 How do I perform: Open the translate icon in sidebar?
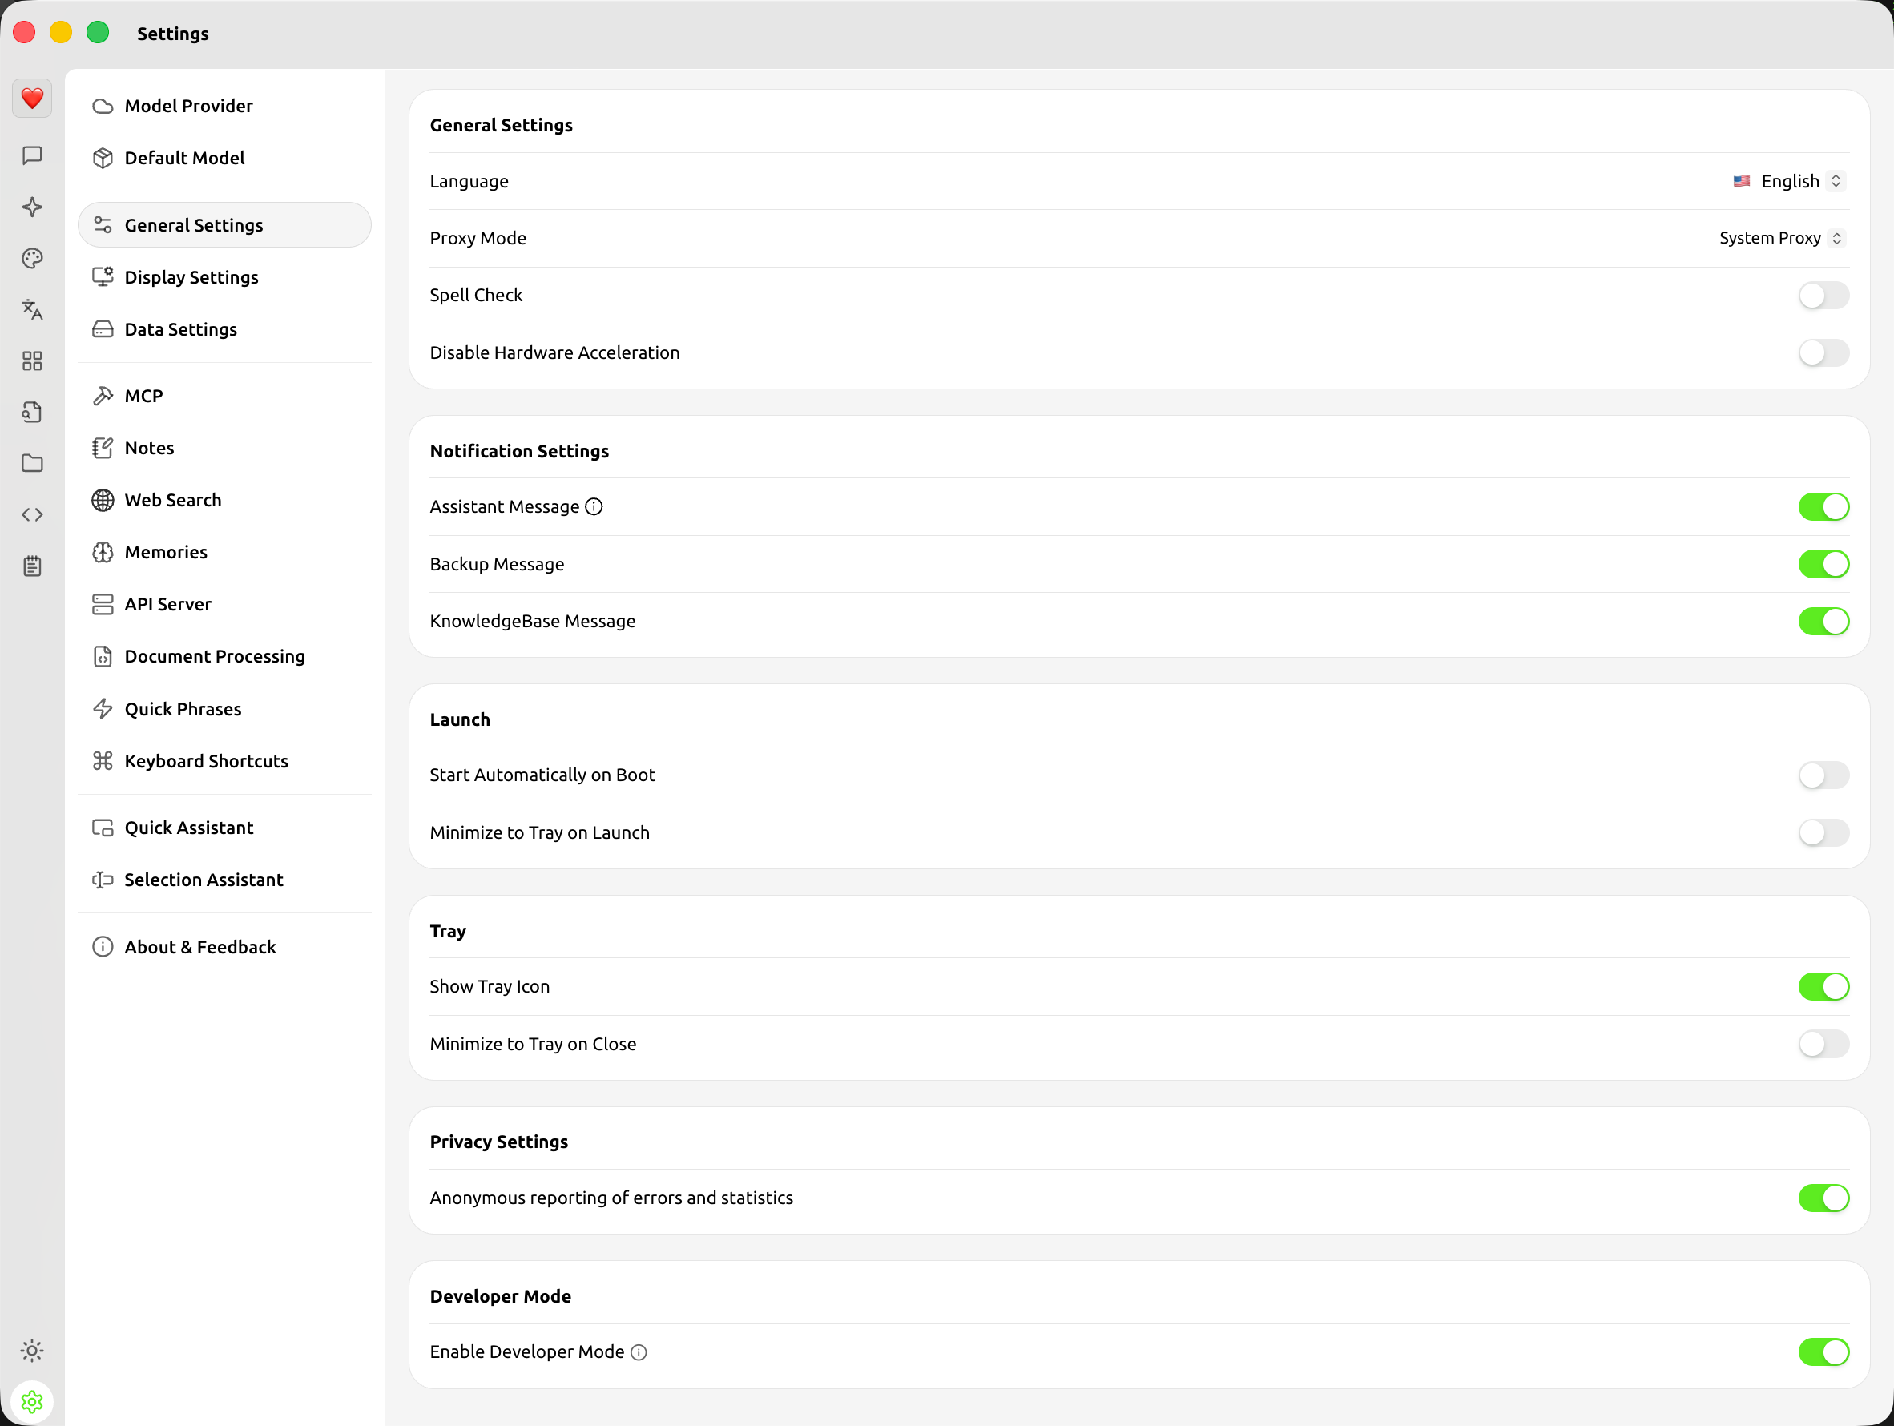pos(33,309)
